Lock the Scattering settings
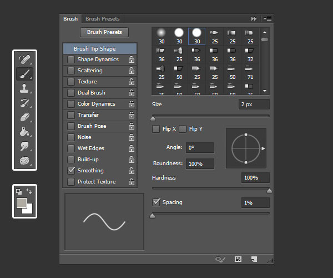333x278 pixels. click(x=132, y=71)
